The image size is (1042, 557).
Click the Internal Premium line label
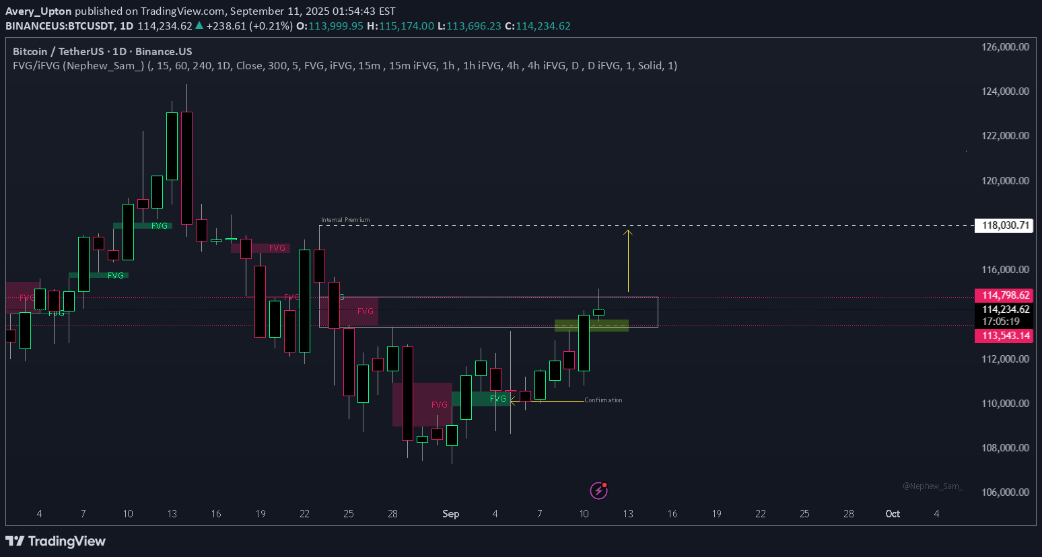345,220
